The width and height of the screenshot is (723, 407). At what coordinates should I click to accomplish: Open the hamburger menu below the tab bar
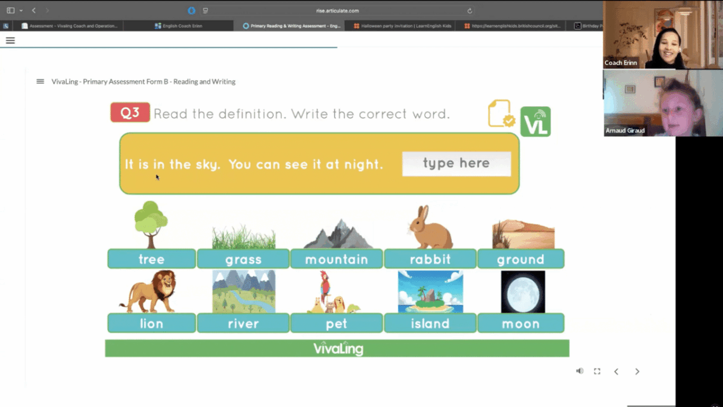tap(10, 40)
